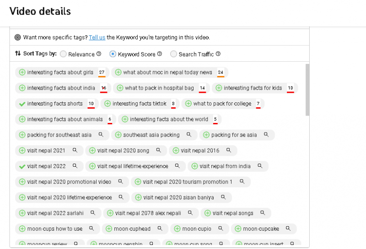Choose Search Traffic sort option
This screenshot has height=249, width=366.
[173, 54]
